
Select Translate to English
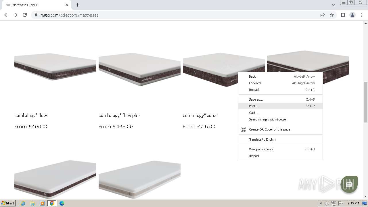tap(280, 139)
